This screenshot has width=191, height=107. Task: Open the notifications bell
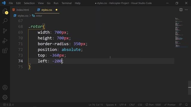[x=186, y=105]
